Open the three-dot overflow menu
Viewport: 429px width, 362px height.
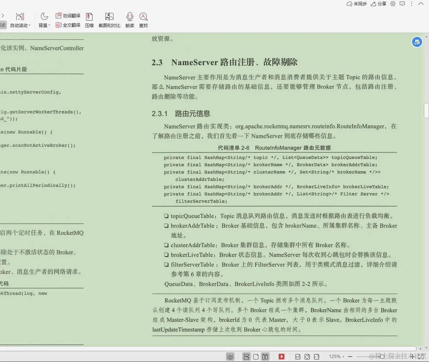point(412,4)
